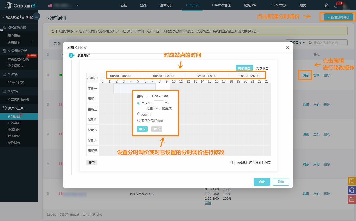356x221 pixels.
Task: Open 广告诊断 in the sidebar
Action: pyautogui.click(x=14, y=123)
